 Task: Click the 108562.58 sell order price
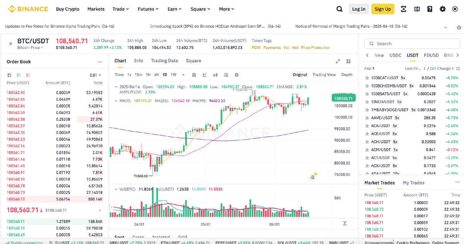pos(16,119)
